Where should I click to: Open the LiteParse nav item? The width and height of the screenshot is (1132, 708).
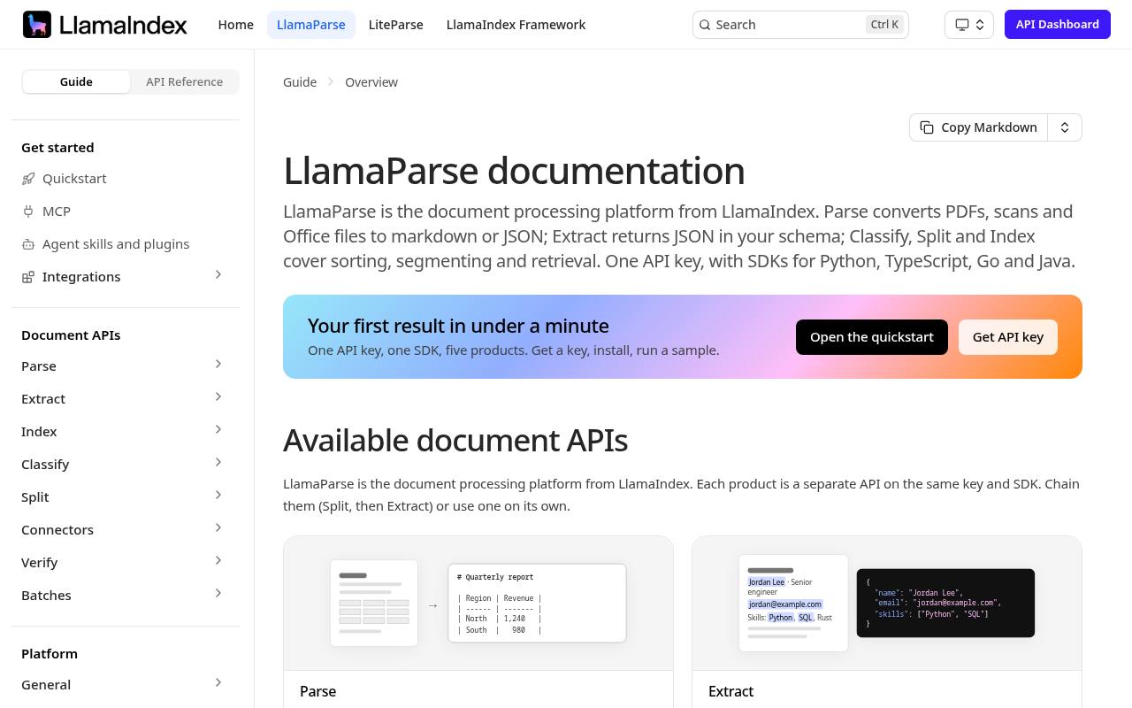click(x=395, y=25)
